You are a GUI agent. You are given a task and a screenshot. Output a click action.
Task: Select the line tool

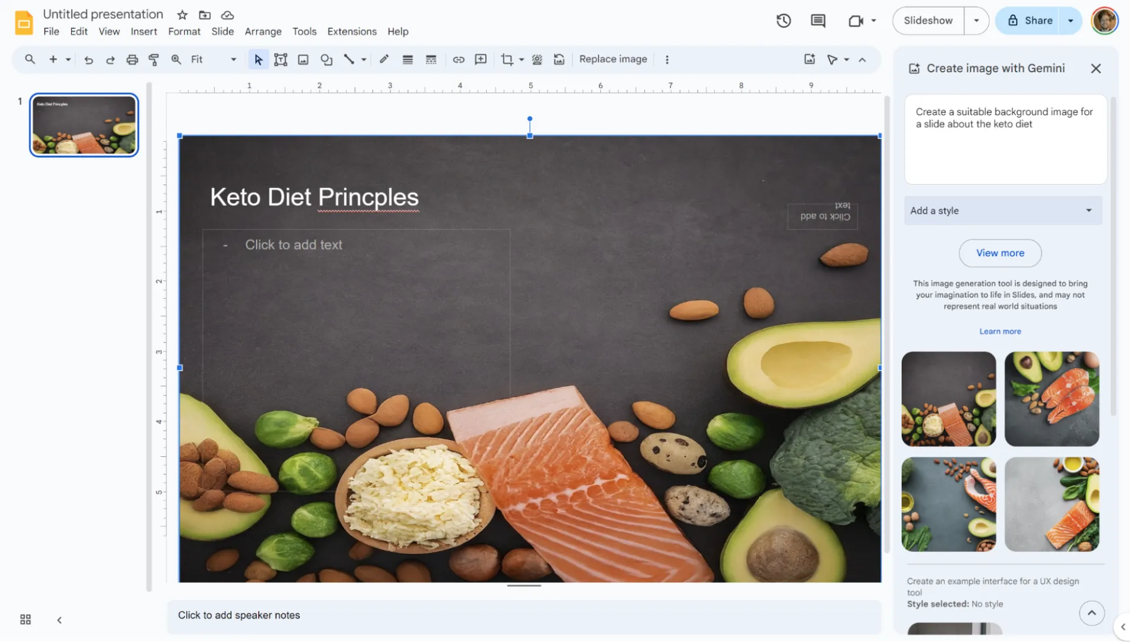pyautogui.click(x=349, y=59)
